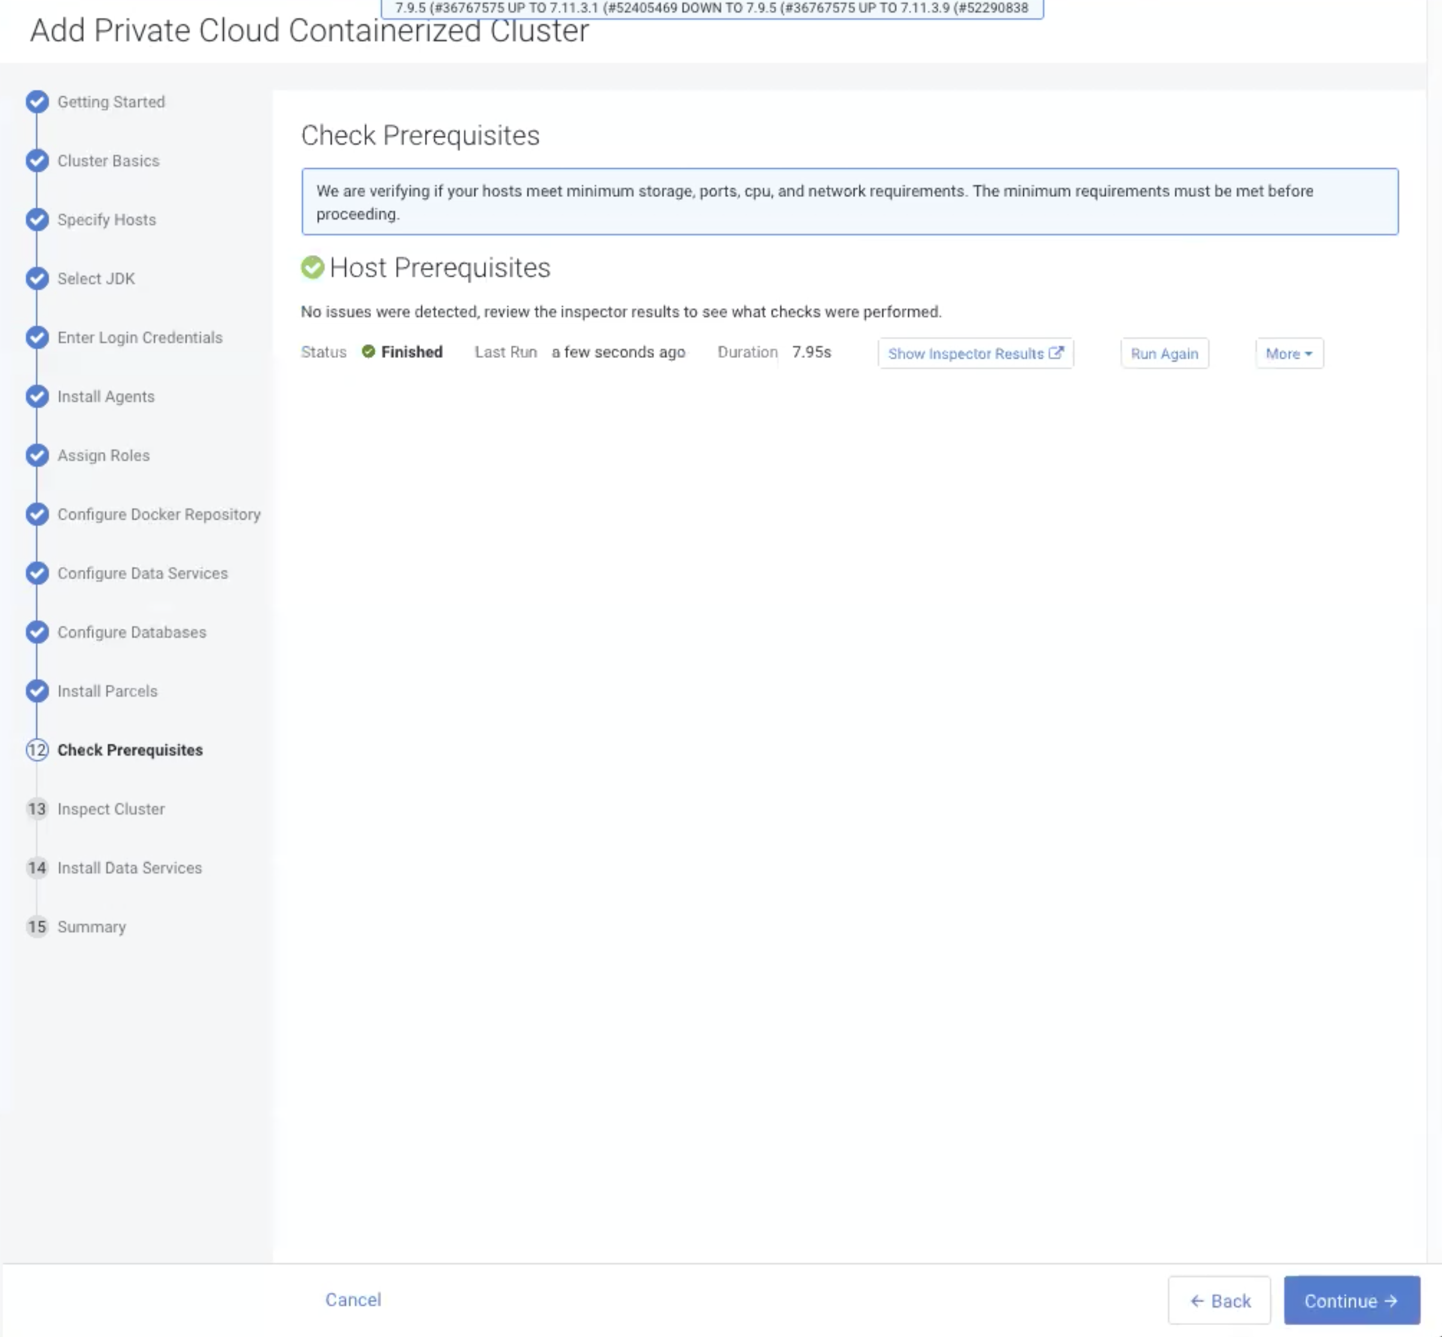This screenshot has width=1442, height=1337.
Task: Click the Last Run label
Action: click(506, 352)
